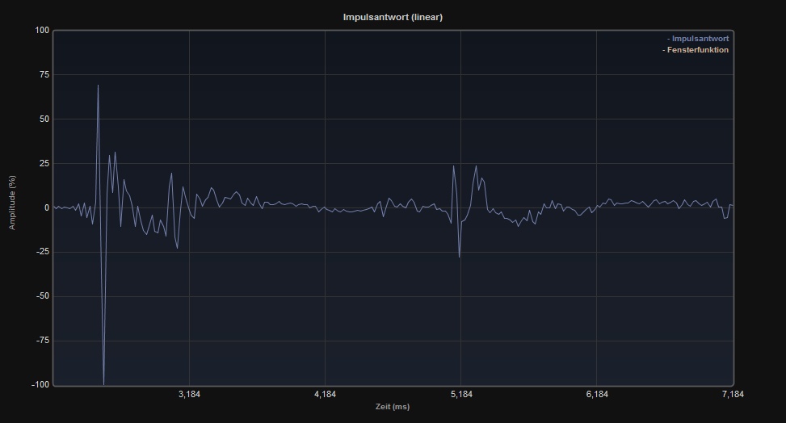The image size is (786, 423).
Task: Click the −25 y-axis tick label
Action: (40, 252)
